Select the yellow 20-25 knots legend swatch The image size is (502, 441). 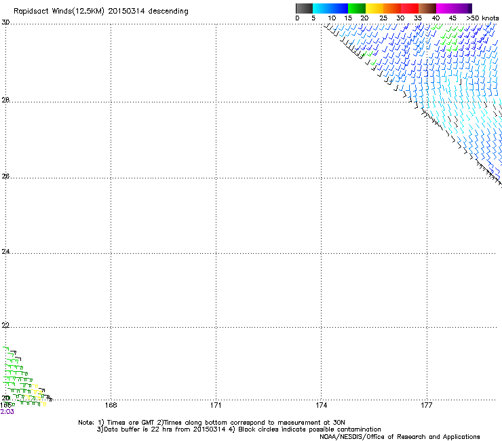pyautogui.click(x=374, y=8)
